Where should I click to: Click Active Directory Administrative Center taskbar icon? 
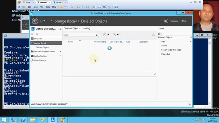(x=53, y=120)
